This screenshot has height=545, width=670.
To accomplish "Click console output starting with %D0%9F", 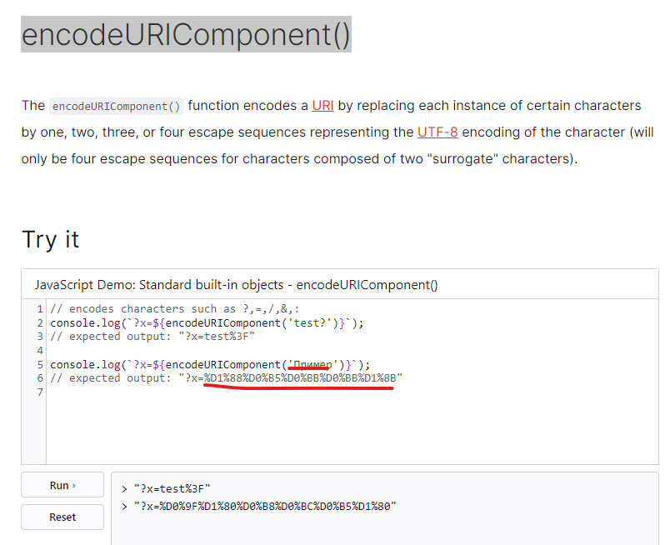I will [x=265, y=507].
